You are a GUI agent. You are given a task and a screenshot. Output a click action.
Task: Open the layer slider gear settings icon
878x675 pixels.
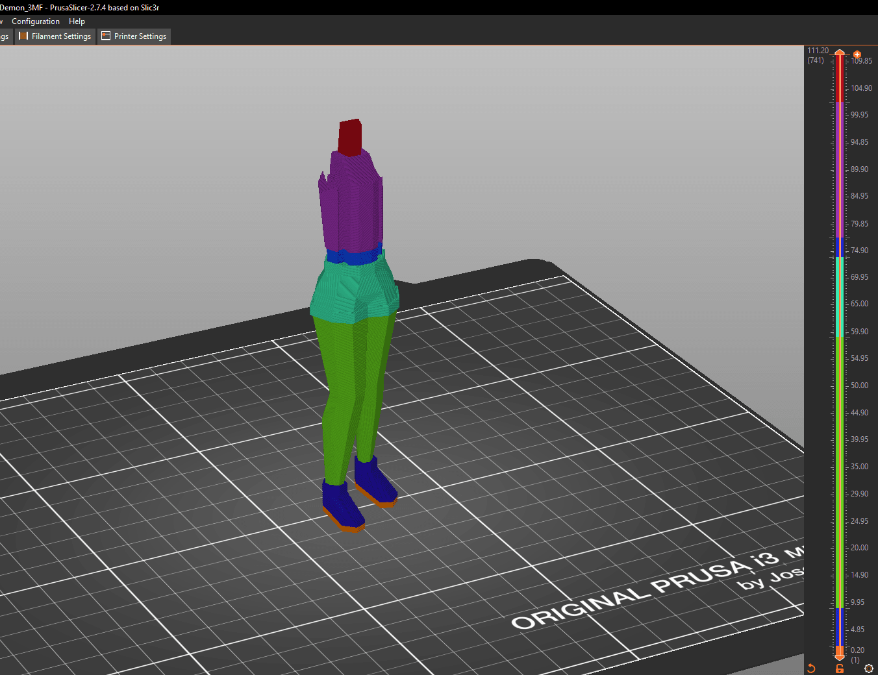tap(869, 668)
